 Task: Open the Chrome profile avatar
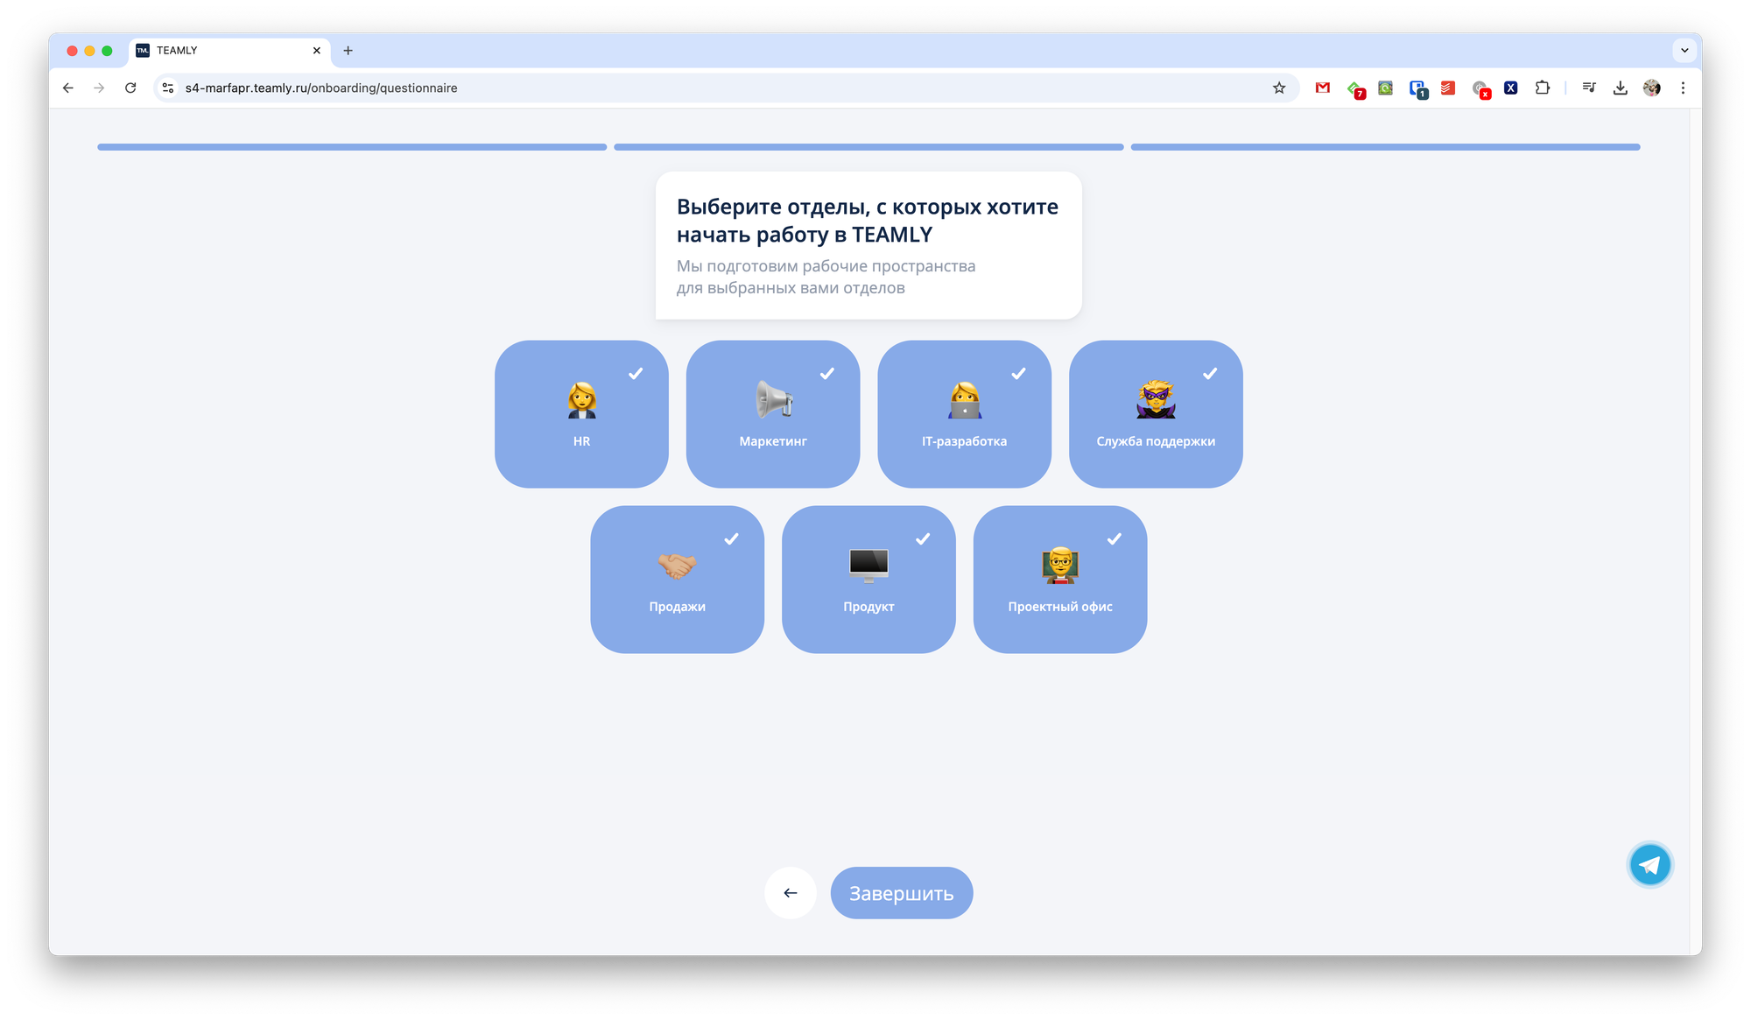(x=1651, y=88)
